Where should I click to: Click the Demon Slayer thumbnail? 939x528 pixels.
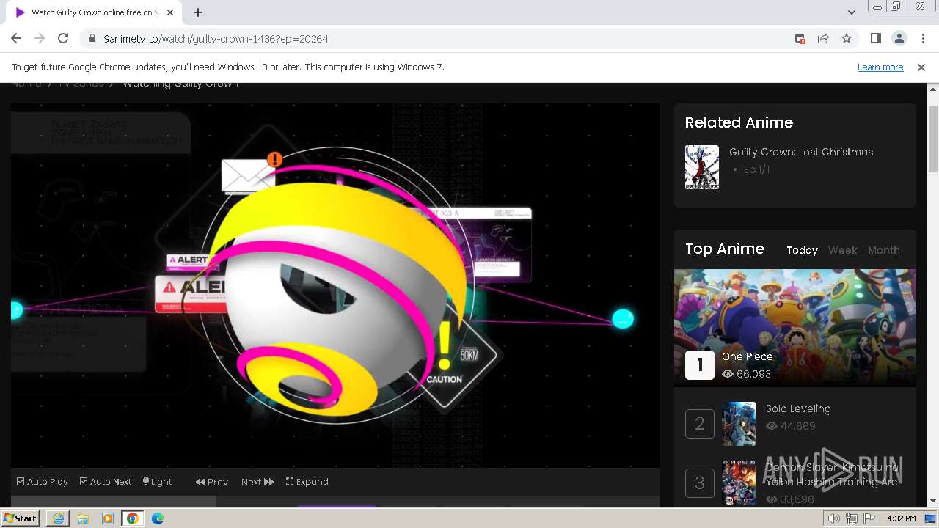click(739, 483)
